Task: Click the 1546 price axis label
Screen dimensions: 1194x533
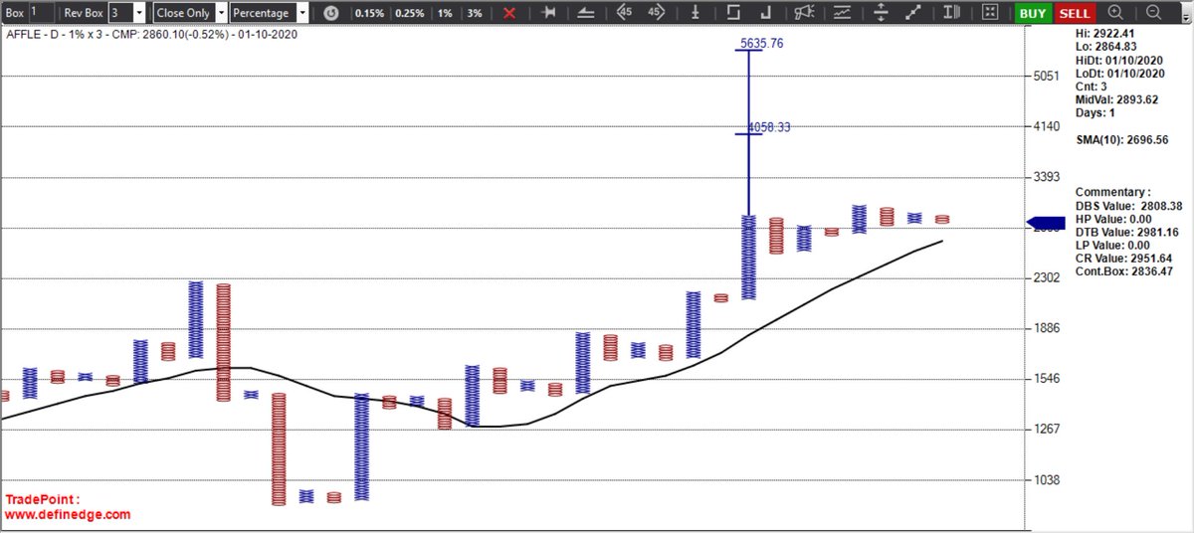Action: click(1049, 379)
